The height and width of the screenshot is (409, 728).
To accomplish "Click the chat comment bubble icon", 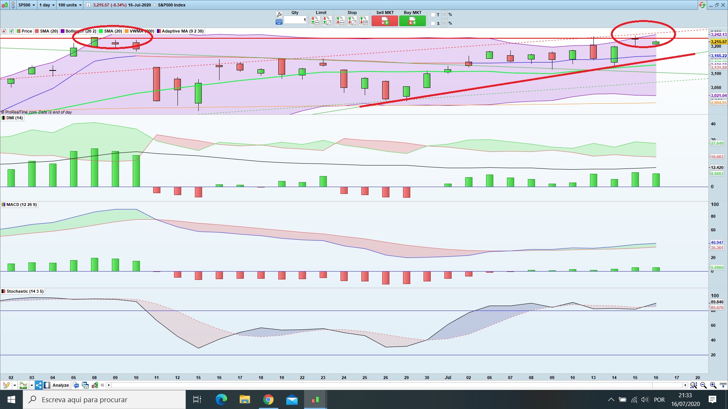I will (76, 385).
